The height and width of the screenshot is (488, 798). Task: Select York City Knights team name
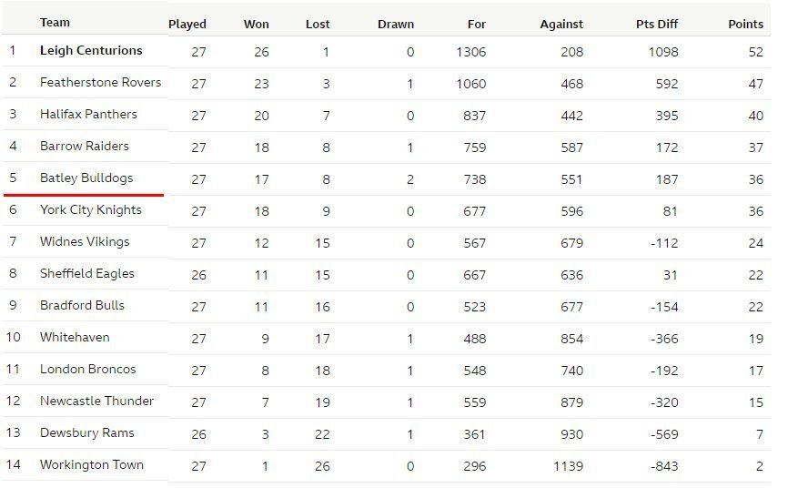91,210
